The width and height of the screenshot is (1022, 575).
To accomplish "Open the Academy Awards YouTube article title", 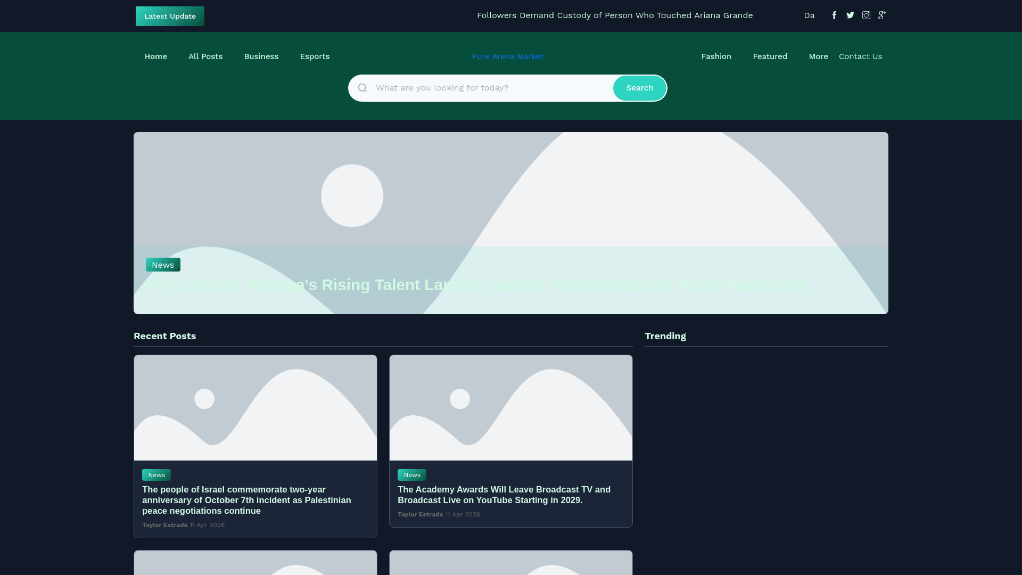I will 504,495.
